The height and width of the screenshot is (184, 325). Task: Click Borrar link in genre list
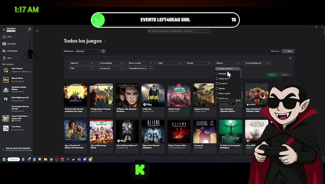coord(238,100)
